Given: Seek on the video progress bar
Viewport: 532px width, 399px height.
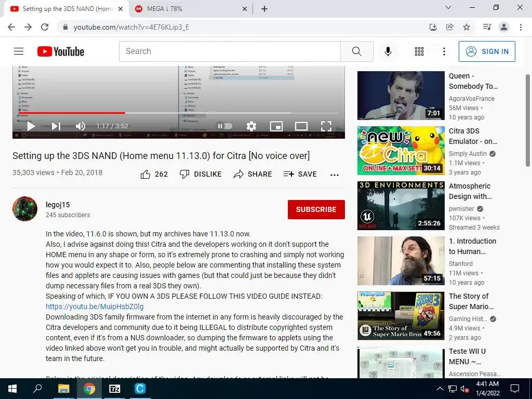Looking at the screenshot, I should point(179,113).
